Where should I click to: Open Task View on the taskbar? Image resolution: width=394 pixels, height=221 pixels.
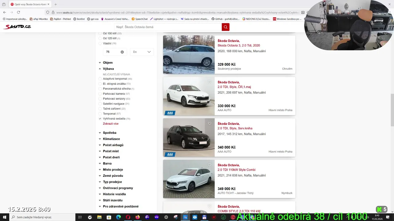(x=80, y=217)
